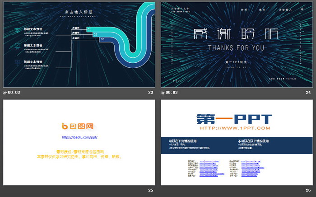Click the 素材授权/素材来源 orange text line

80,152
